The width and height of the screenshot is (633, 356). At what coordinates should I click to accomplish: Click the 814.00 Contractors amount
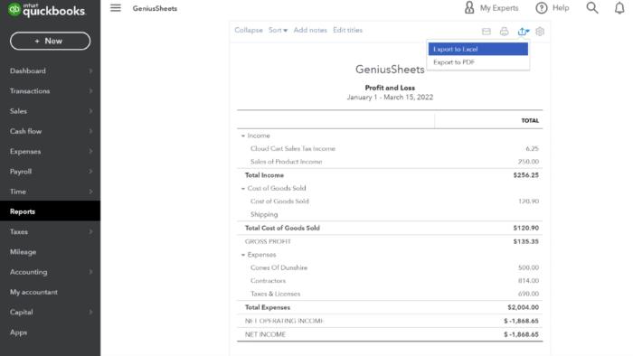[528, 281]
